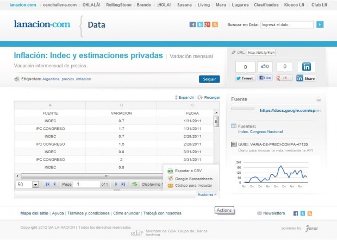Click GUID value VARIA-DE-PRECI-COMPA-47120
Screen dimensions: 337x240
[x=279, y=144]
